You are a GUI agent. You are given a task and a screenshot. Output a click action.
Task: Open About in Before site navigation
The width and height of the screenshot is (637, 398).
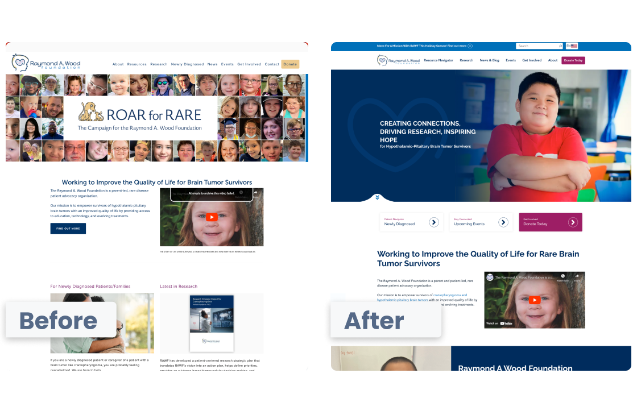pos(118,64)
